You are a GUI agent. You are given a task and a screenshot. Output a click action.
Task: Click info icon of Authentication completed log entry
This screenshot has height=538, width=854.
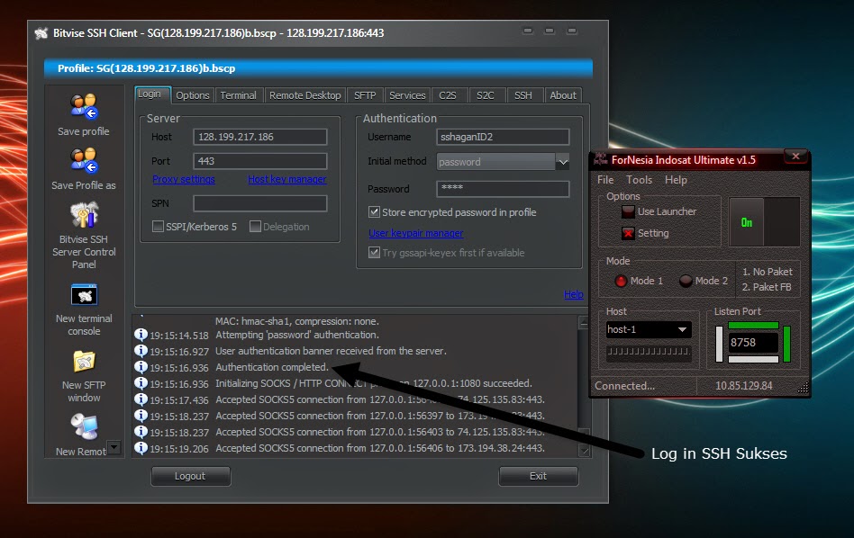coord(141,367)
